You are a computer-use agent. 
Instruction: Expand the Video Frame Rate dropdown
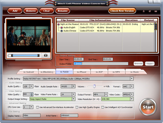click(x=74, y=94)
